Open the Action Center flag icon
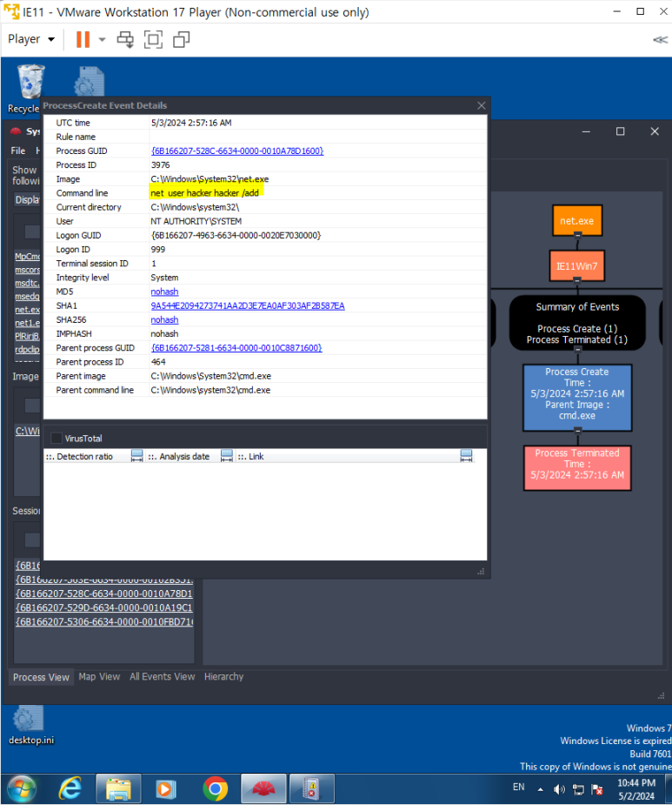 point(596,789)
